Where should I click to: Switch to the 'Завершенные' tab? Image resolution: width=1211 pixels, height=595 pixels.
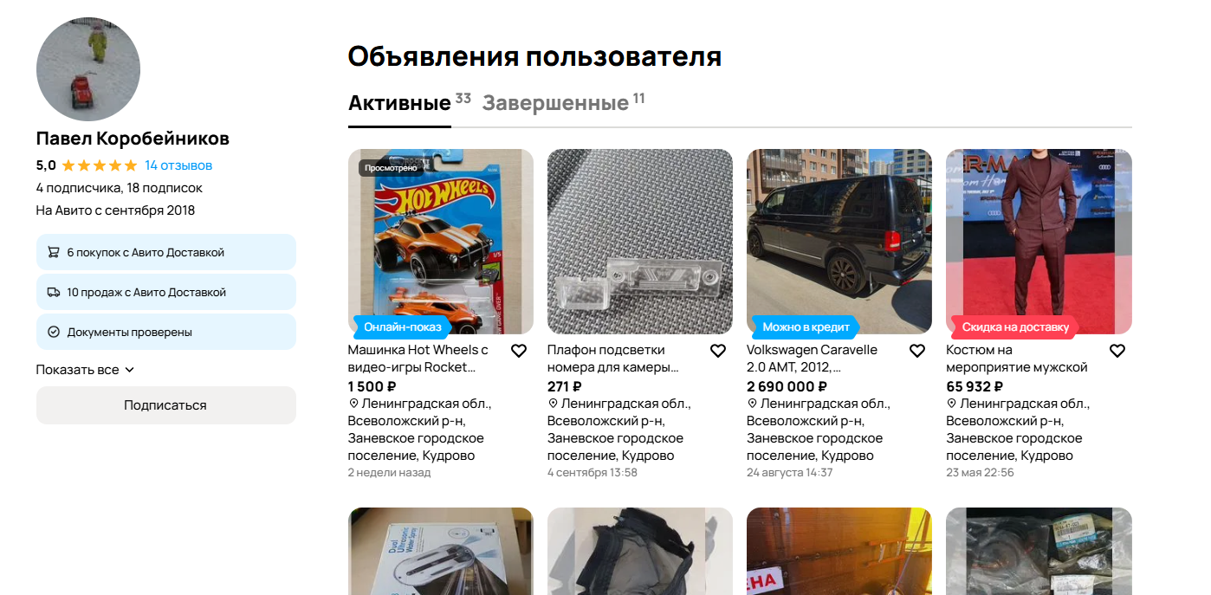[x=555, y=103]
